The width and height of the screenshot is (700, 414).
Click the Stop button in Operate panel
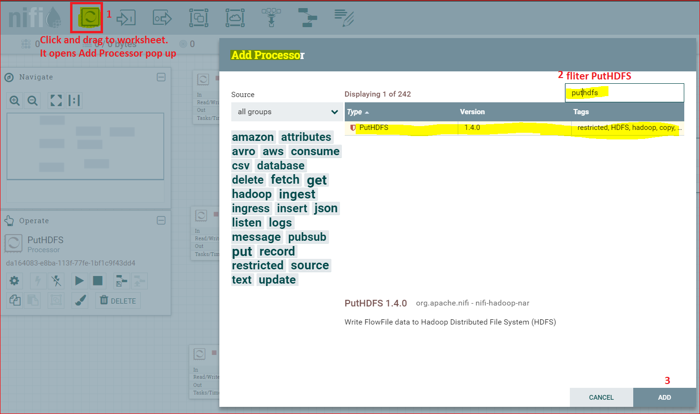pyautogui.click(x=98, y=281)
